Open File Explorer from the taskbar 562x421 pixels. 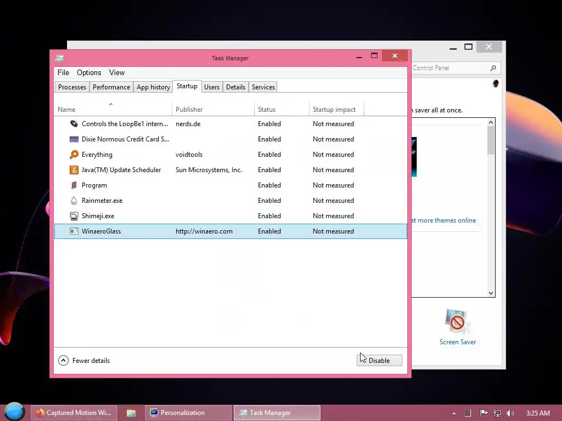(131, 413)
